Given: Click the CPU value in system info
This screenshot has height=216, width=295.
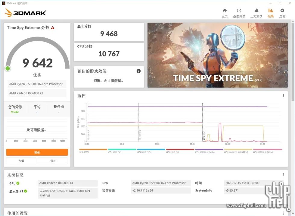Looking at the screenshot, I should tap(161, 183).
